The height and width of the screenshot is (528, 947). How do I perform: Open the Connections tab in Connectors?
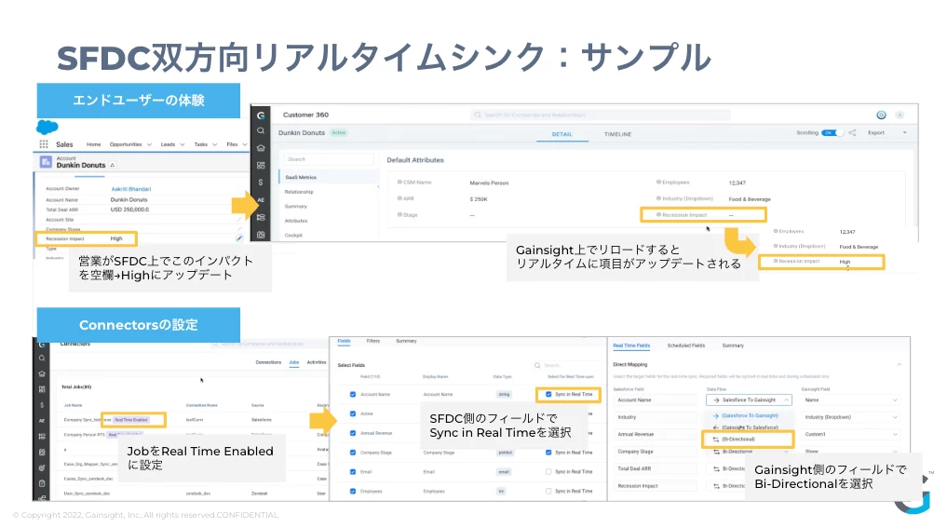pos(268,362)
